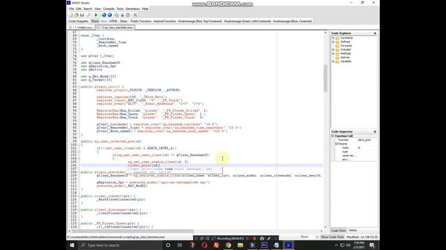Switch to the Notes tab below Code-Inspector
The width and height of the screenshot is (446, 250).
coord(353,231)
